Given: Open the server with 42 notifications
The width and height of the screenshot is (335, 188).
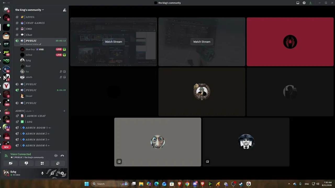Looking at the screenshot, I should [6, 52].
